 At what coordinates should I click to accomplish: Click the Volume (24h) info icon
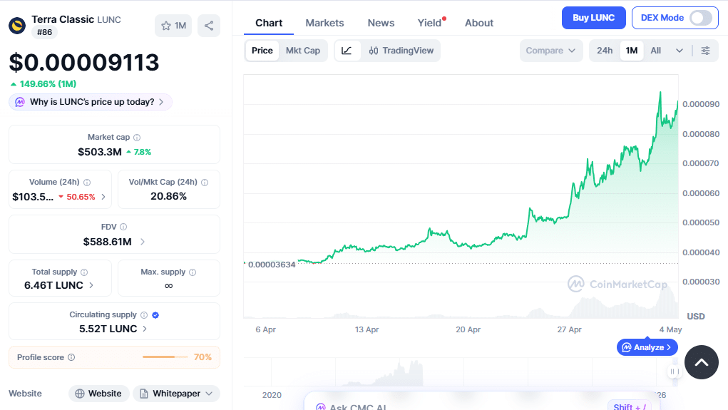click(x=87, y=183)
